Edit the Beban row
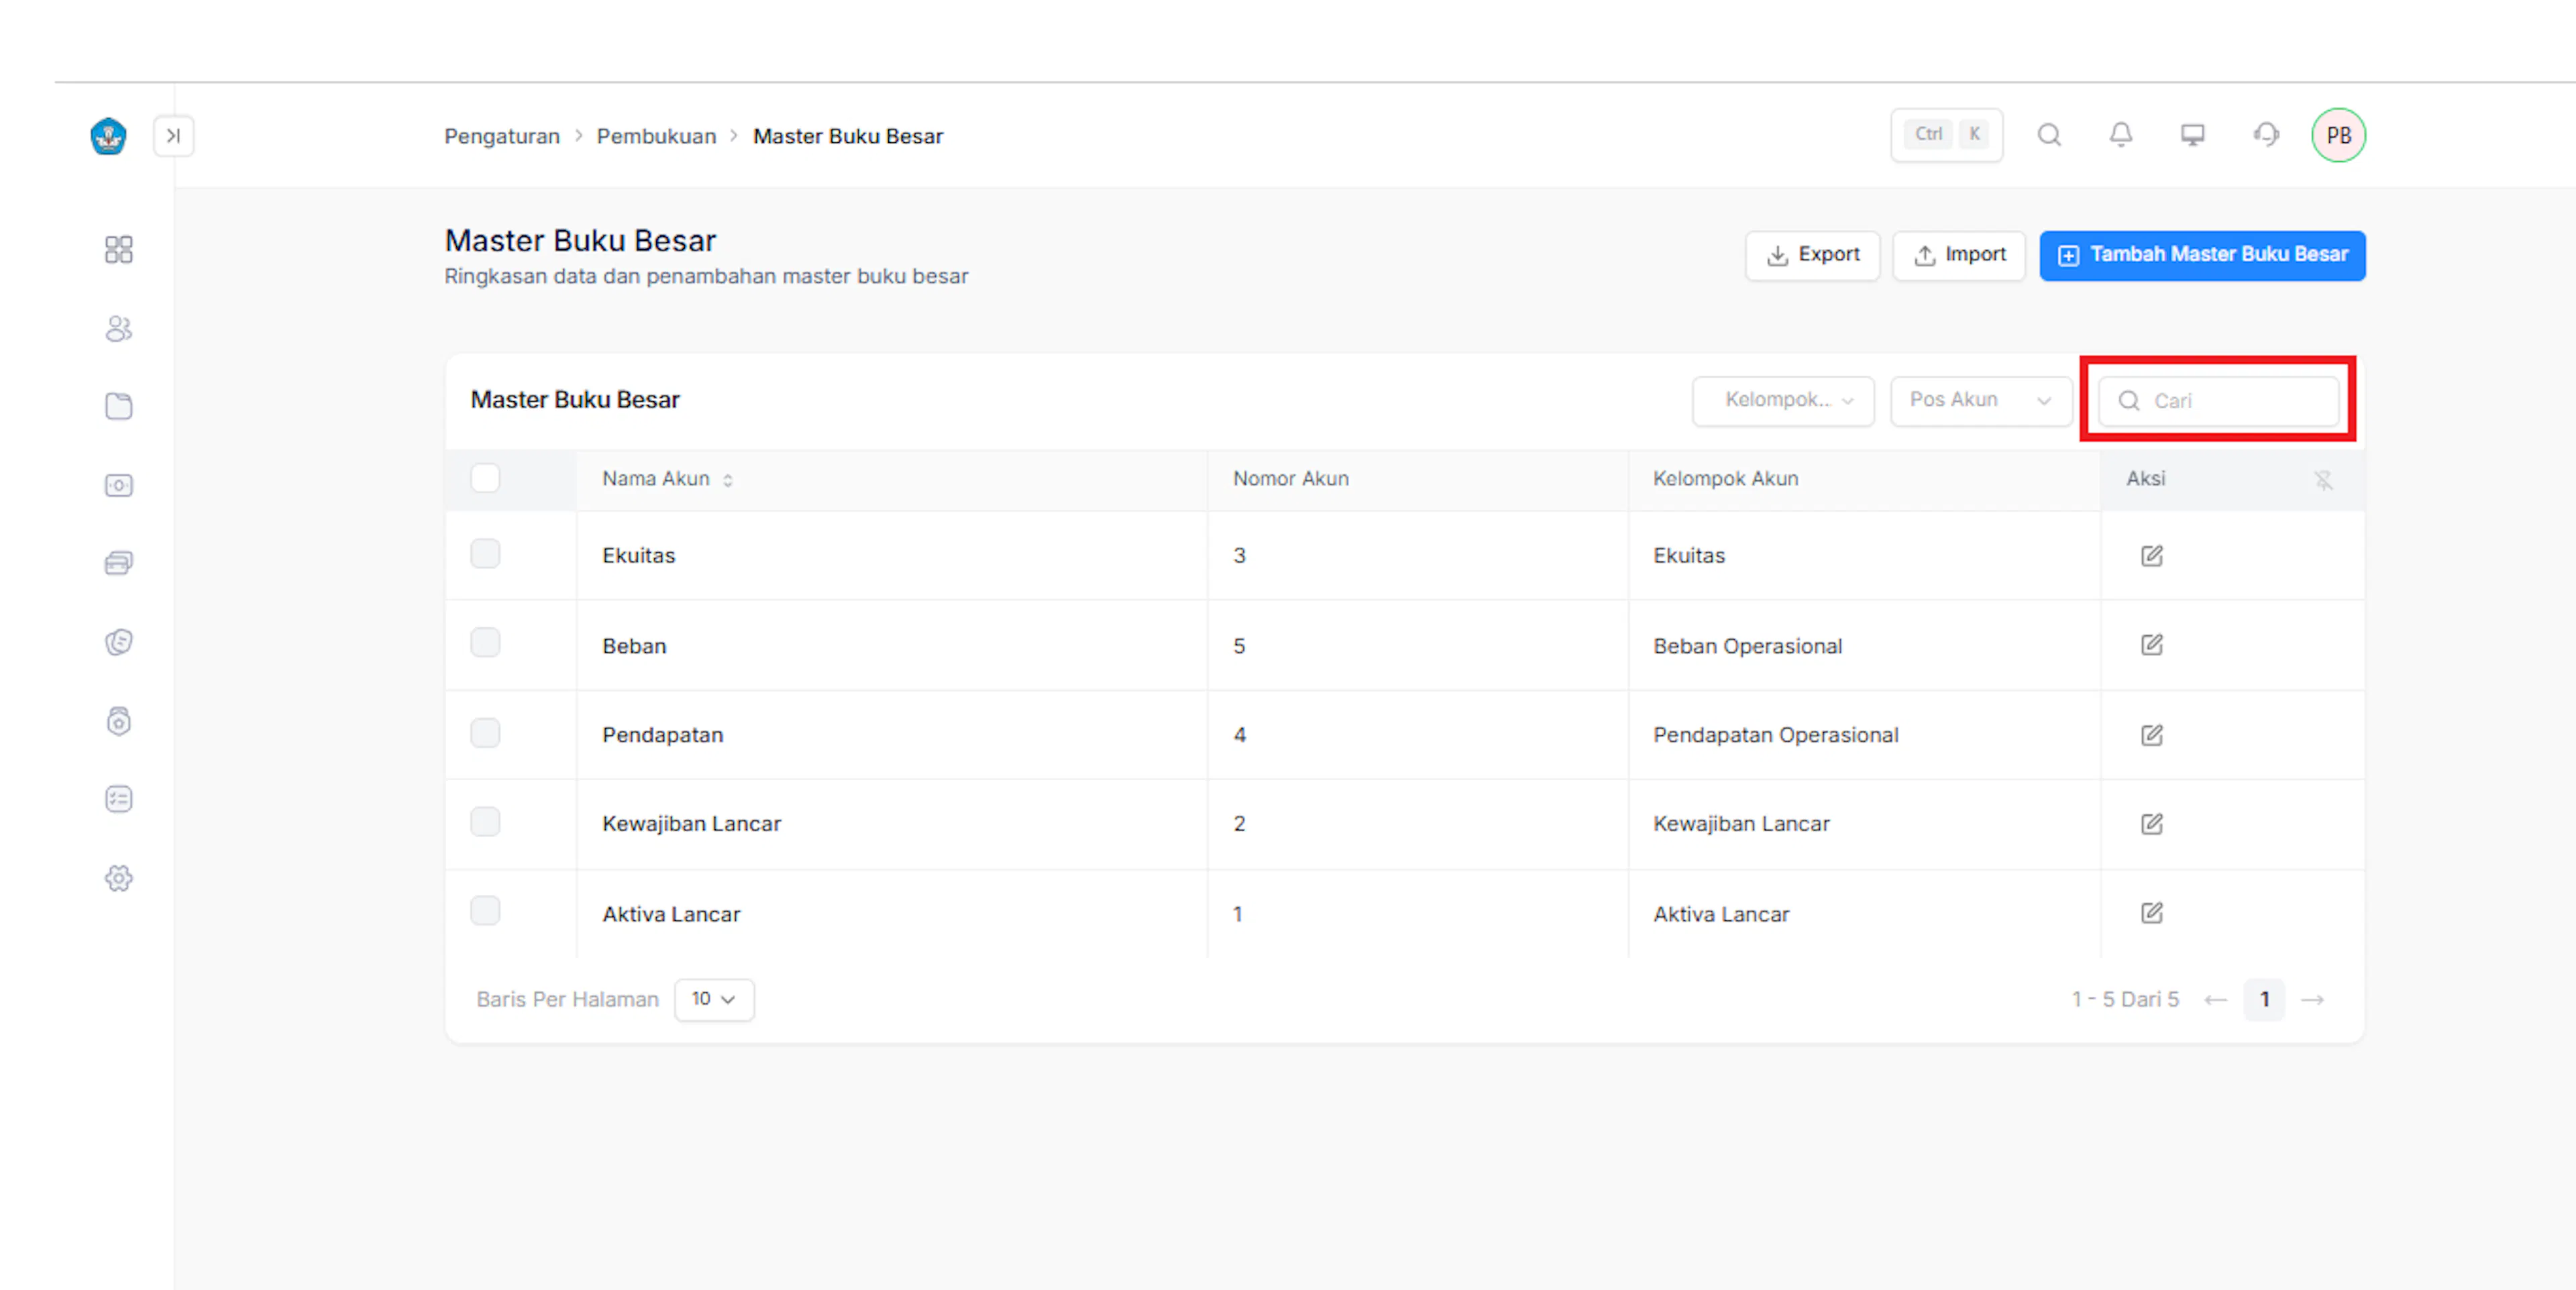This screenshot has height=1290, width=2576. (x=2152, y=645)
